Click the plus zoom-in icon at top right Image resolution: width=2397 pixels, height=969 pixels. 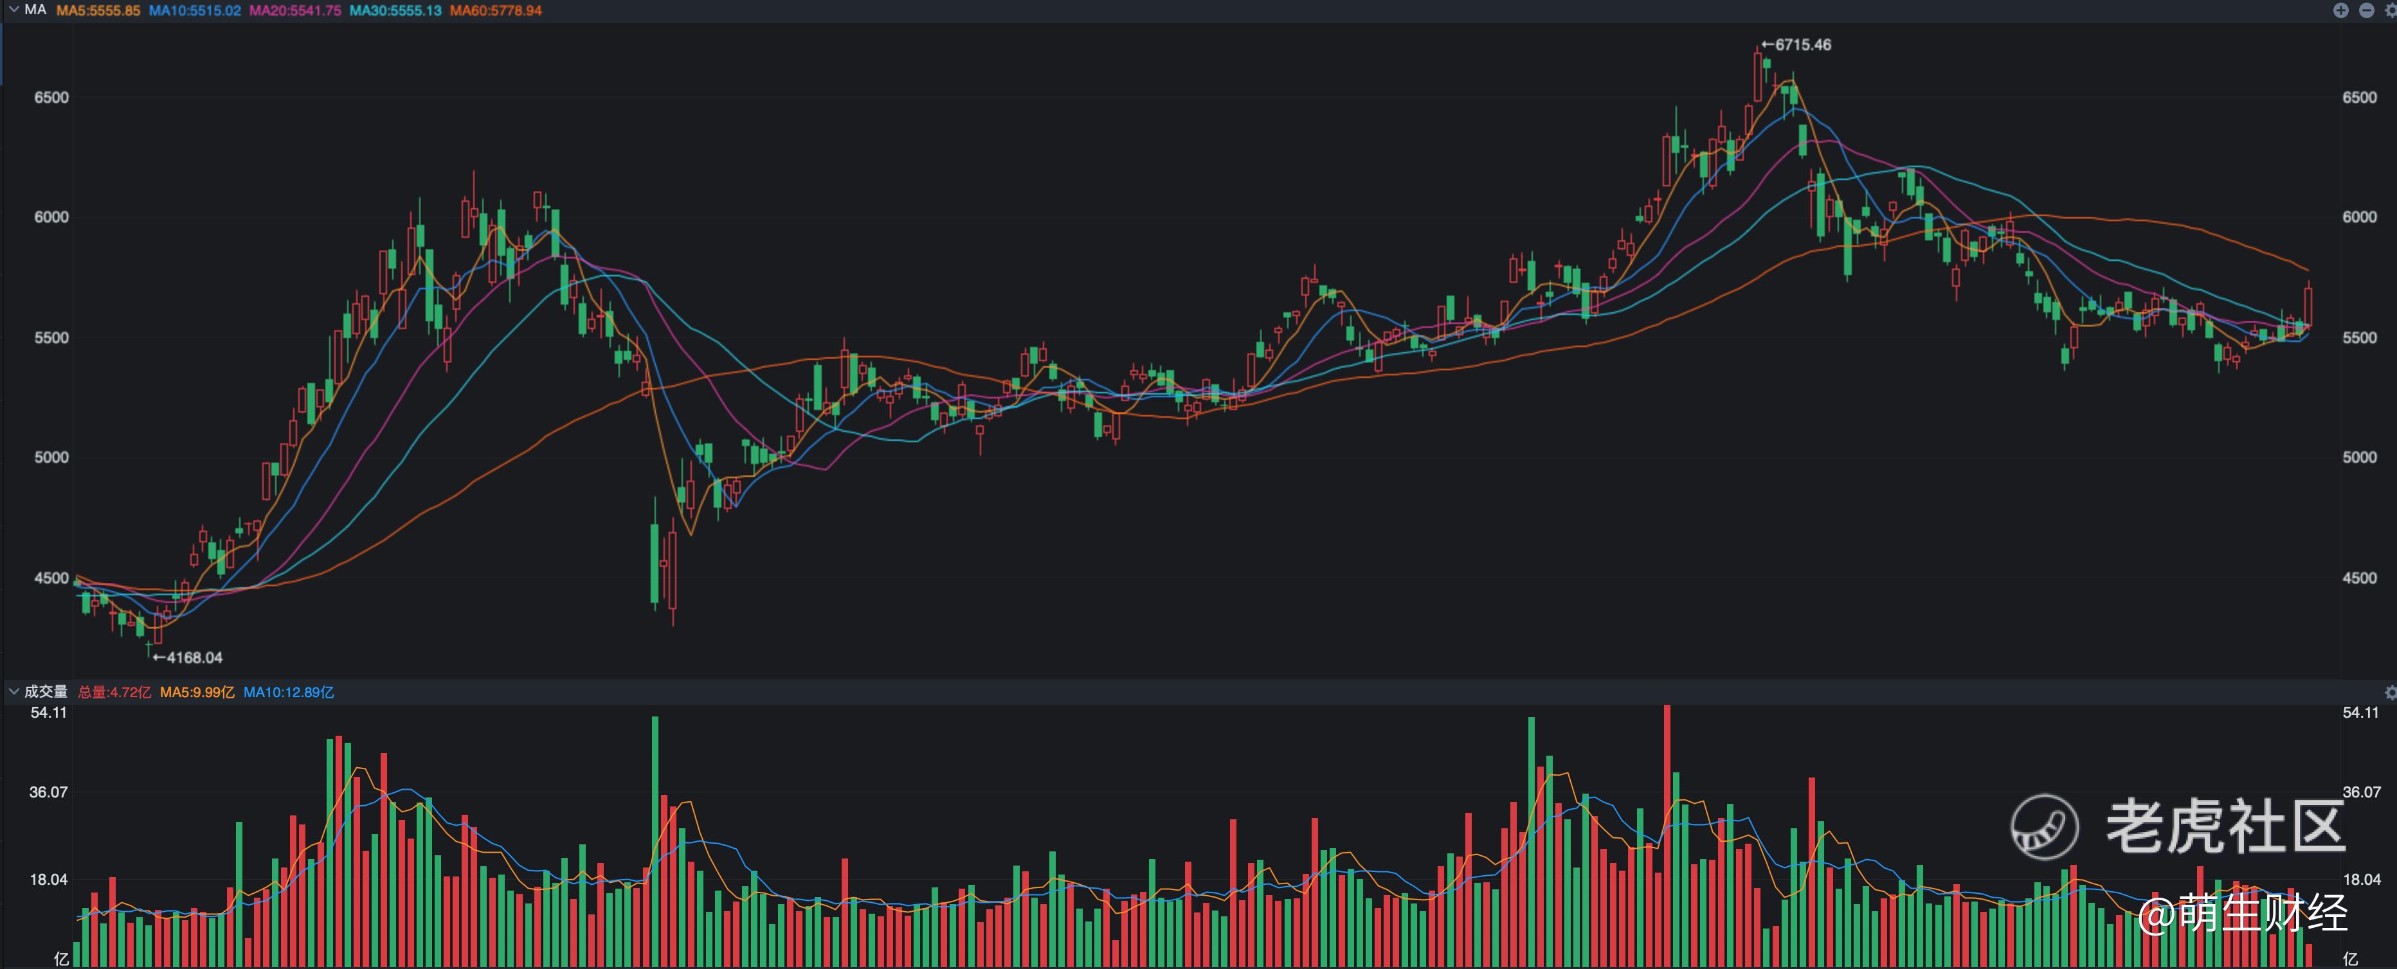pyautogui.click(x=2340, y=10)
